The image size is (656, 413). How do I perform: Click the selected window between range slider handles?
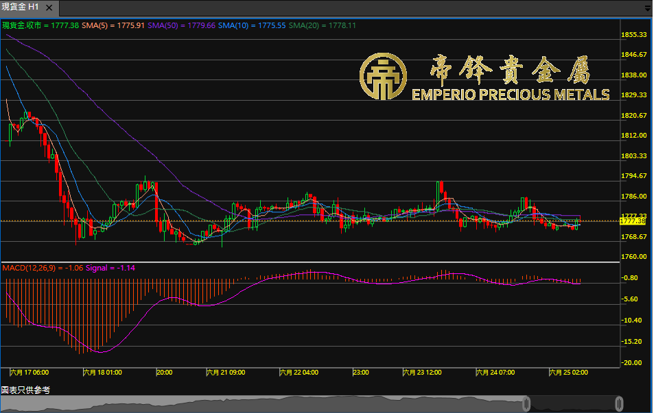pyautogui.click(x=573, y=403)
